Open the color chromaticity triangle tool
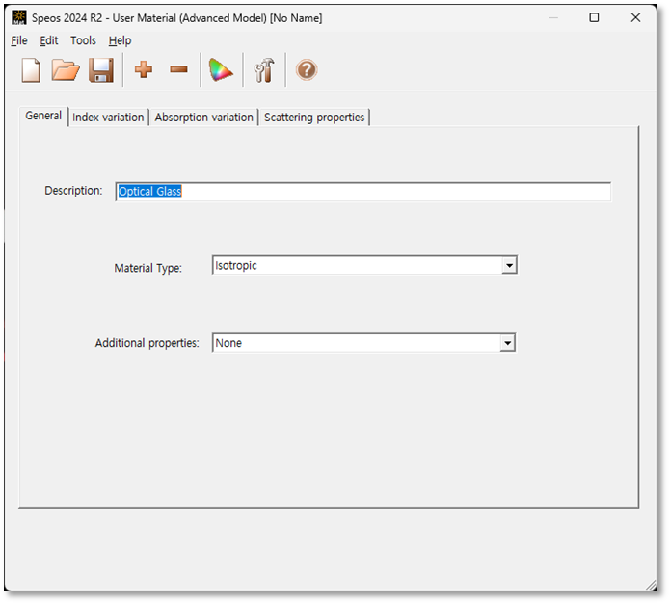 (x=221, y=70)
